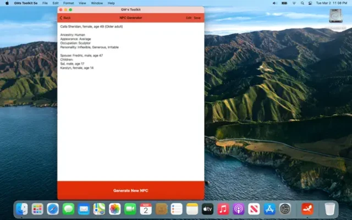The width and height of the screenshot is (352, 220).
Task: Open the Trash in the Dock
Action: 329,208
